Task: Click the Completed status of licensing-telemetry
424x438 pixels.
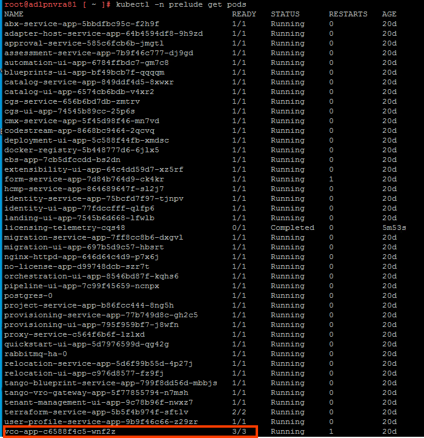Action: 293,227
